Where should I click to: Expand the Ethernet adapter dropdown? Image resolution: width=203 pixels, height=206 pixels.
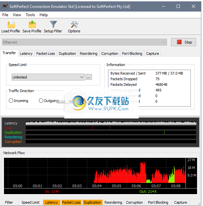(x=84, y=42)
